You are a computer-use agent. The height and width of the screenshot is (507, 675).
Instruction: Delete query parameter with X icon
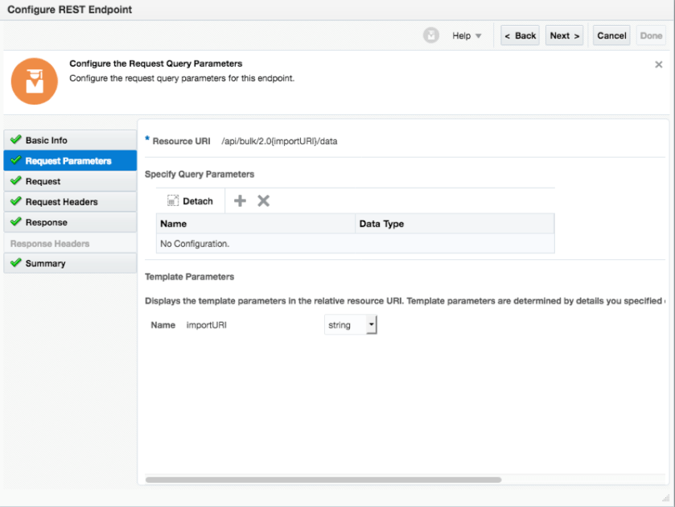click(263, 201)
